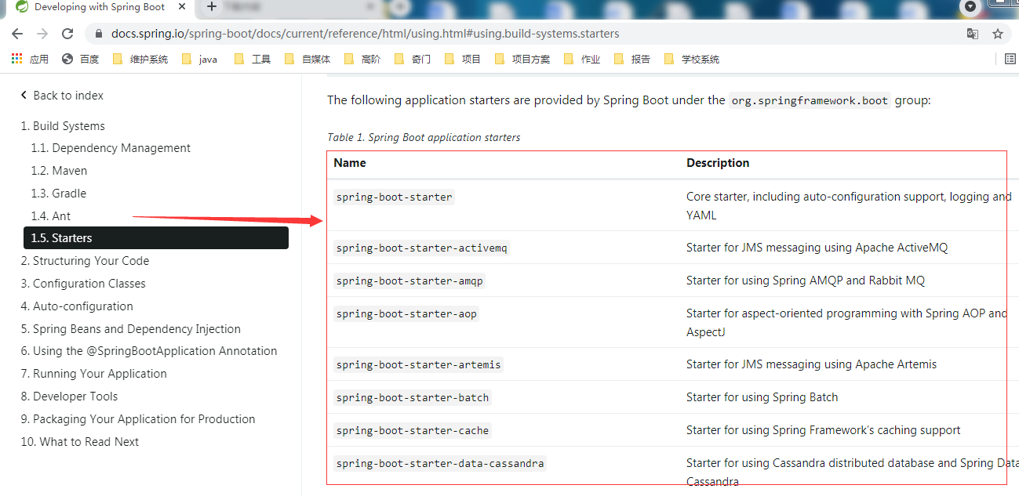Click spring-boot-starter-activemq cell
The image size is (1019, 496).
tap(422, 248)
